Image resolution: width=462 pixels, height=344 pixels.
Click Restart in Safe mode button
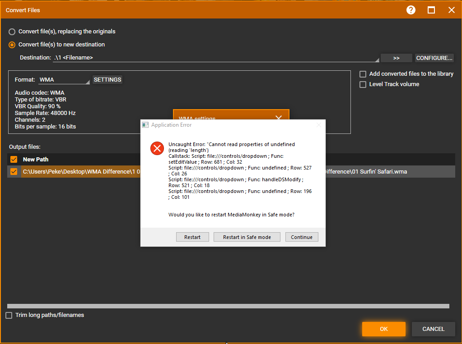pyautogui.click(x=247, y=237)
